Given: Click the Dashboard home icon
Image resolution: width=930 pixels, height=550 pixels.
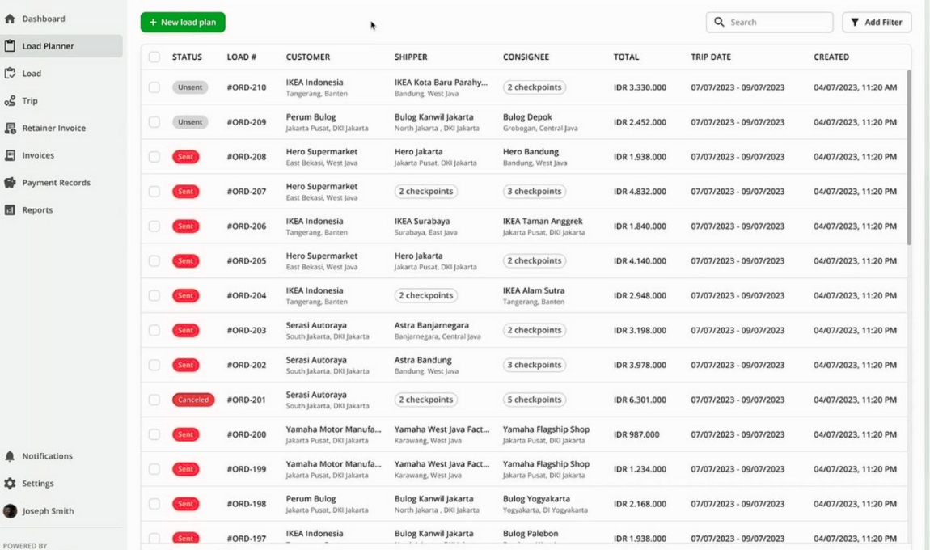Looking at the screenshot, I should point(11,19).
